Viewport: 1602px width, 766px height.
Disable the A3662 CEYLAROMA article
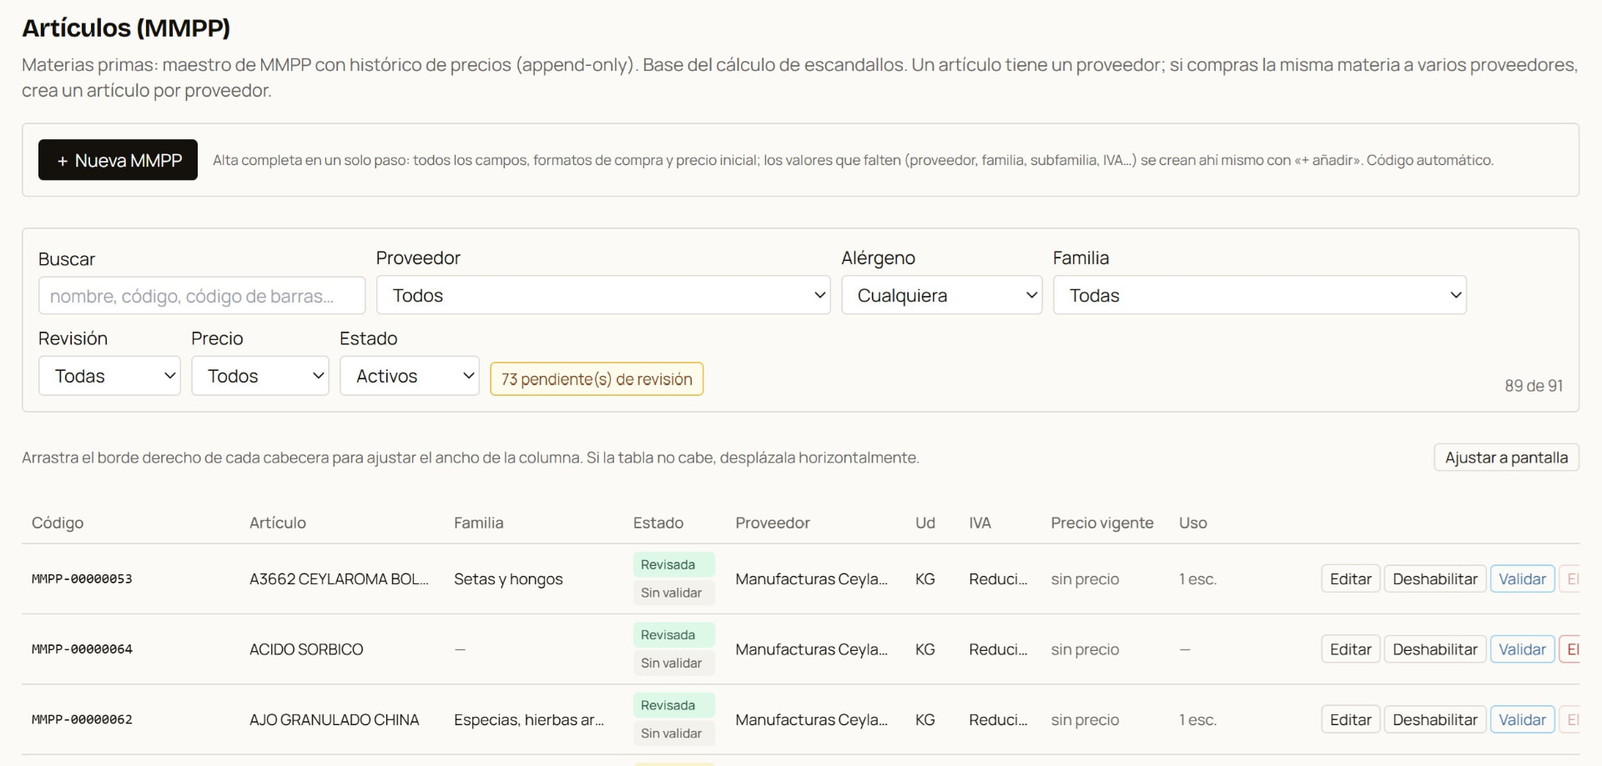(1435, 579)
